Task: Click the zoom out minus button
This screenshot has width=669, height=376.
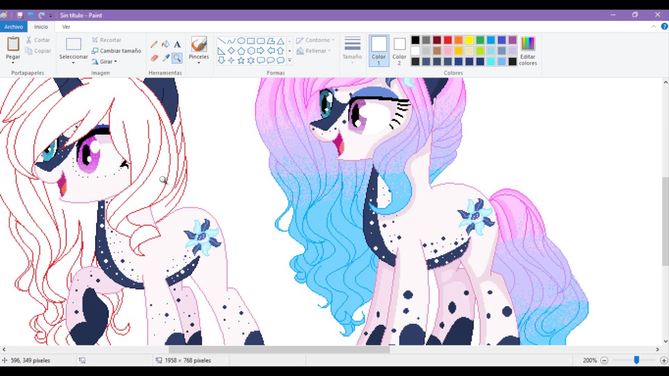Action: [x=604, y=360]
